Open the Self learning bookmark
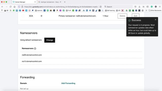Image resolution: width=162 pixels, height=91 pixels. [110, 10]
